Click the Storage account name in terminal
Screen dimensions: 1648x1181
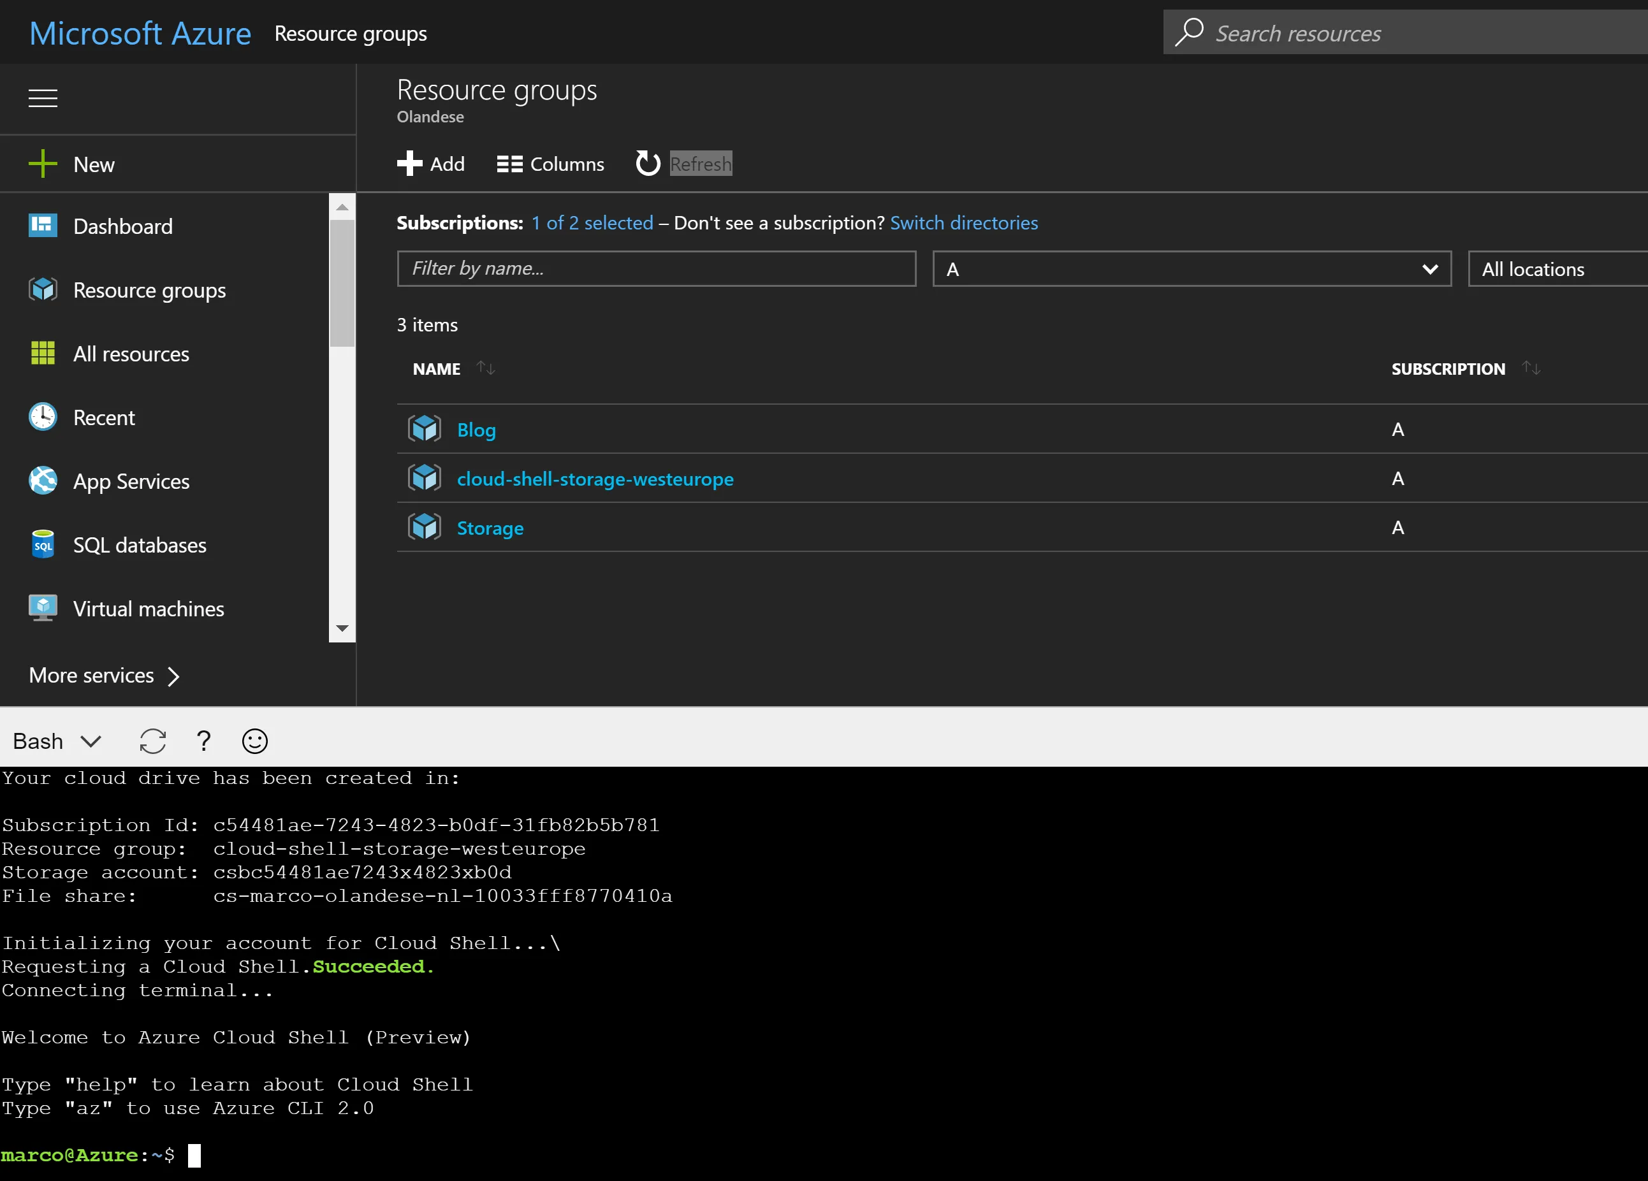click(x=362, y=872)
